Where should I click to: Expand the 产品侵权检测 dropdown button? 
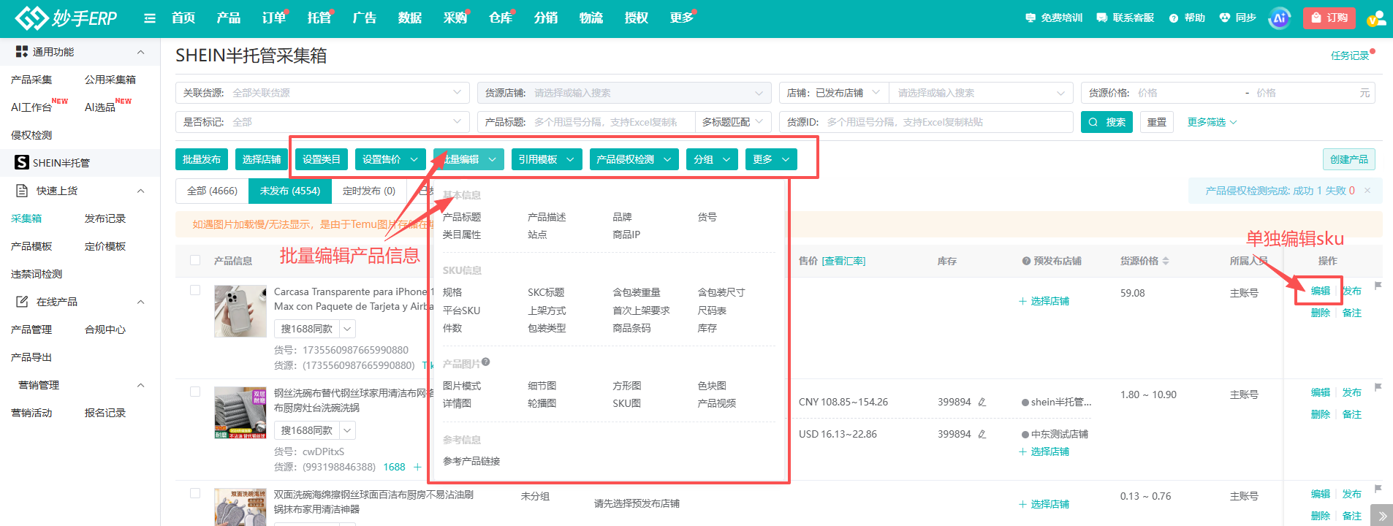[634, 159]
